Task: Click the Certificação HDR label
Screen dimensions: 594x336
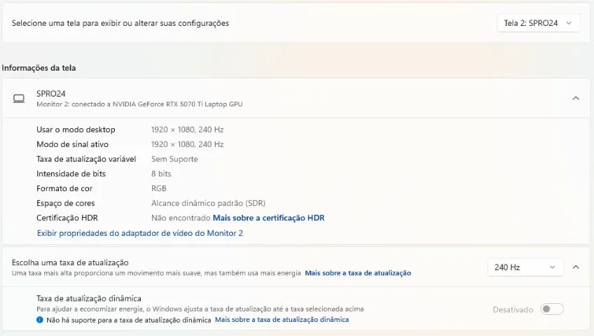Action: point(67,218)
